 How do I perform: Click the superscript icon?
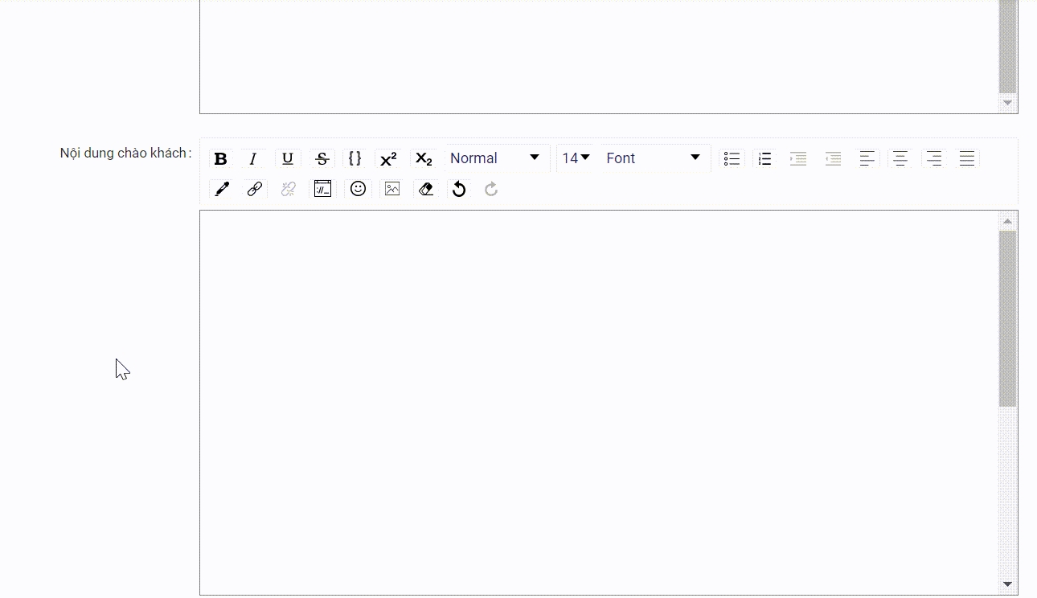click(388, 158)
